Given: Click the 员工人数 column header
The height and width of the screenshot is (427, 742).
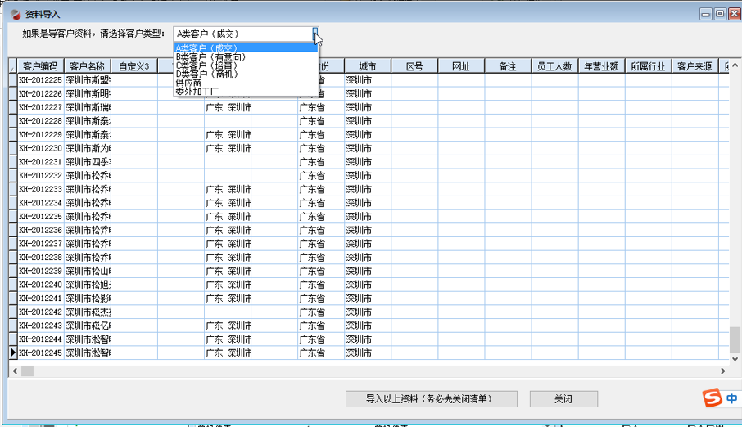Looking at the screenshot, I should [x=554, y=66].
